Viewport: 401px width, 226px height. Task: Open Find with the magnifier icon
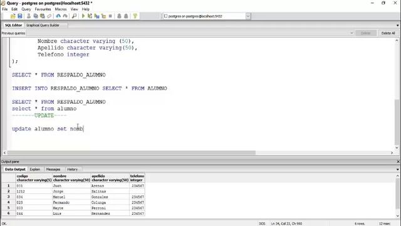(x=74, y=16)
